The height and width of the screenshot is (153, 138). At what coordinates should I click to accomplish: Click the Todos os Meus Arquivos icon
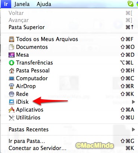pyautogui.click(x=12, y=39)
